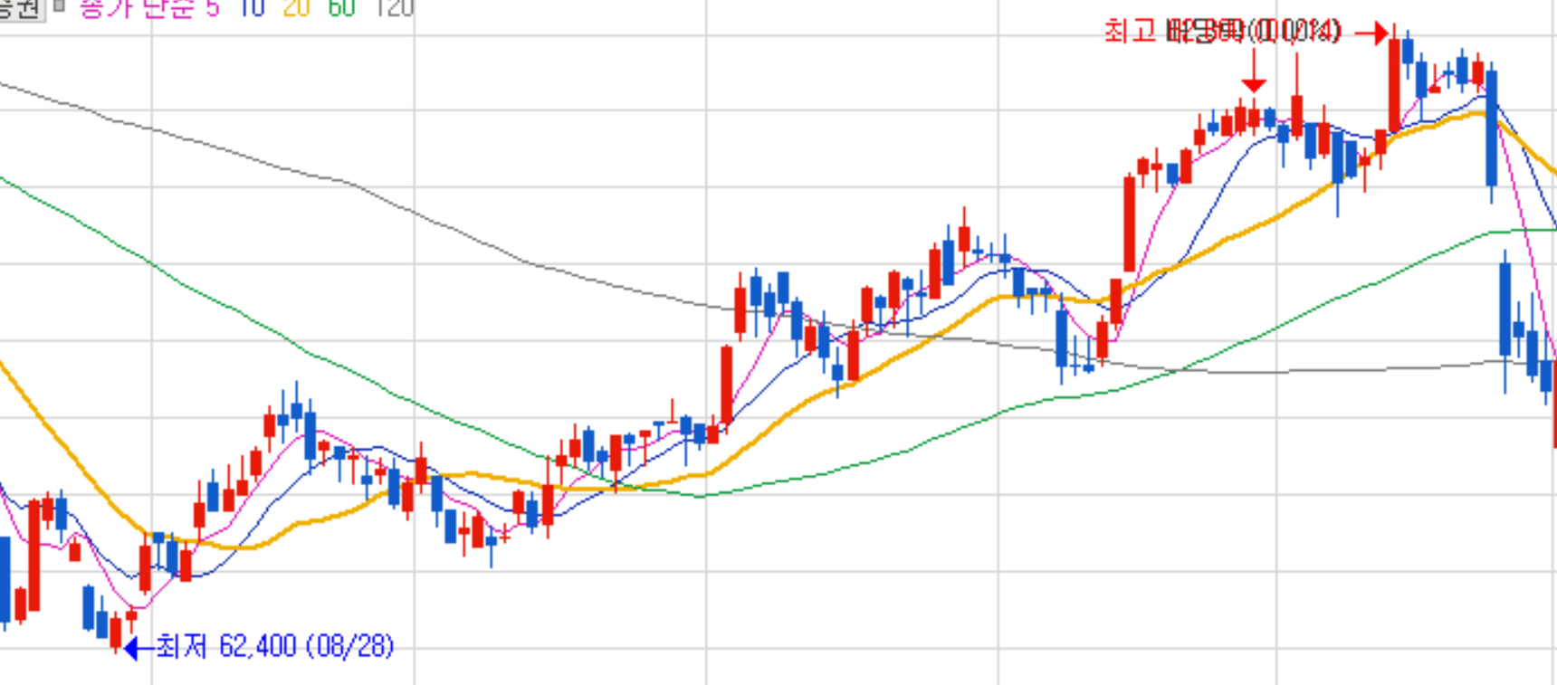Click the gray button at the top-left corner

(x=22, y=9)
